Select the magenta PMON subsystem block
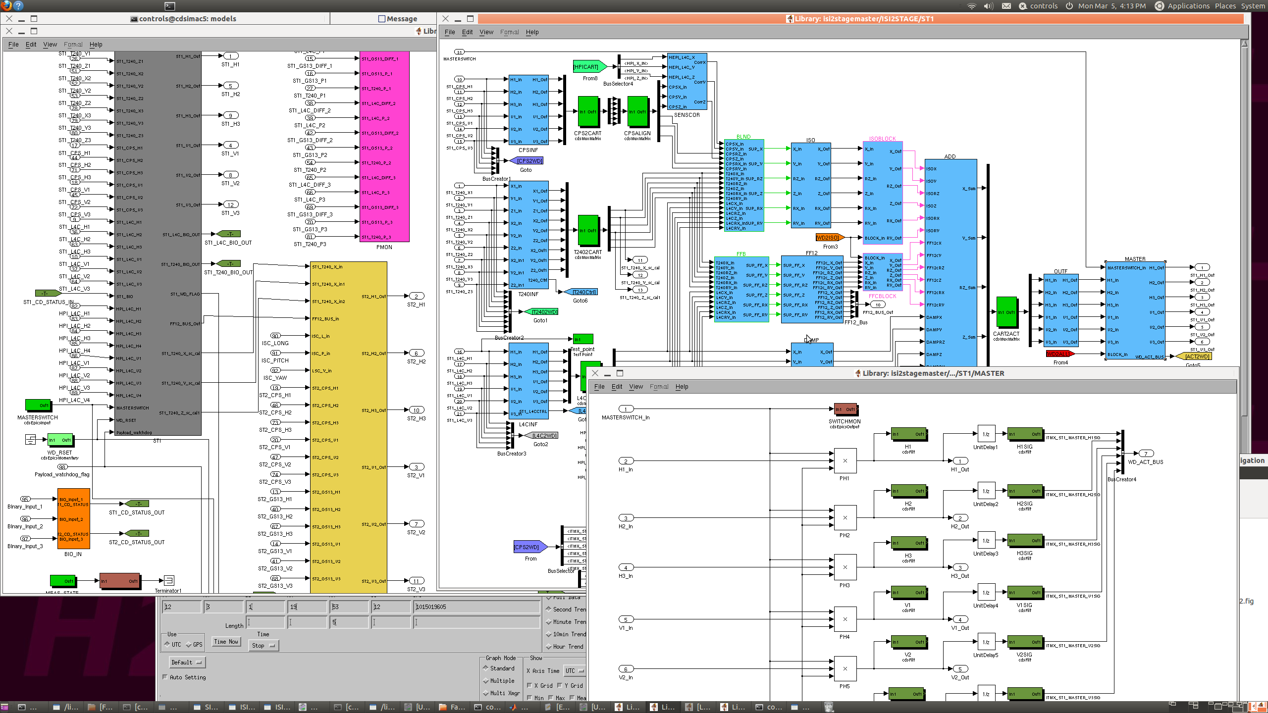The height and width of the screenshot is (713, 1268). pyautogui.click(x=384, y=147)
